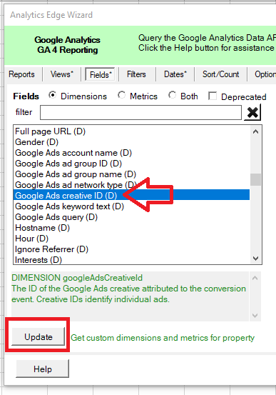Image resolution: width=276 pixels, height=395 pixels.
Task: Open the Dates tab
Action: tap(175, 74)
